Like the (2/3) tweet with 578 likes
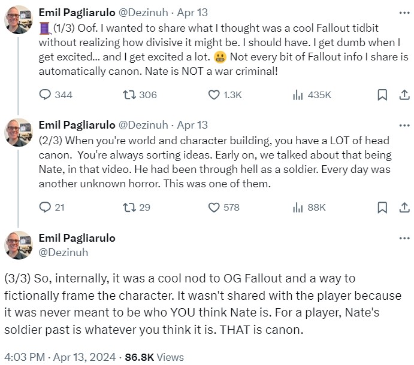Viewport: 414px width, 365px height. click(x=214, y=207)
